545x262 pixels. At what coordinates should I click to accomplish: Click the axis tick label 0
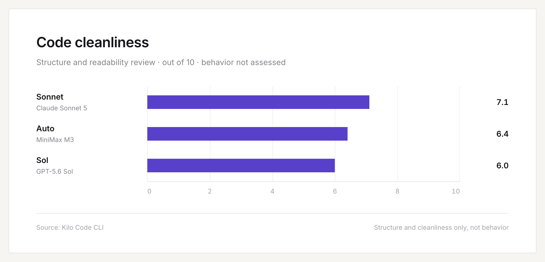click(x=149, y=191)
